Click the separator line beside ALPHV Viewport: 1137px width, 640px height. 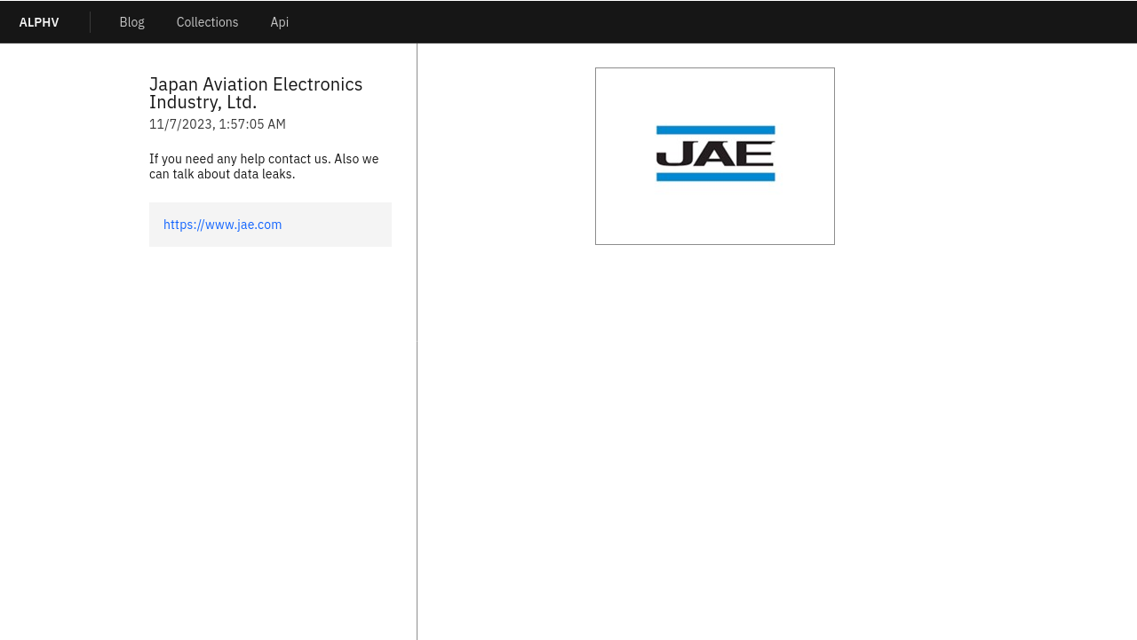pyautogui.click(x=90, y=22)
